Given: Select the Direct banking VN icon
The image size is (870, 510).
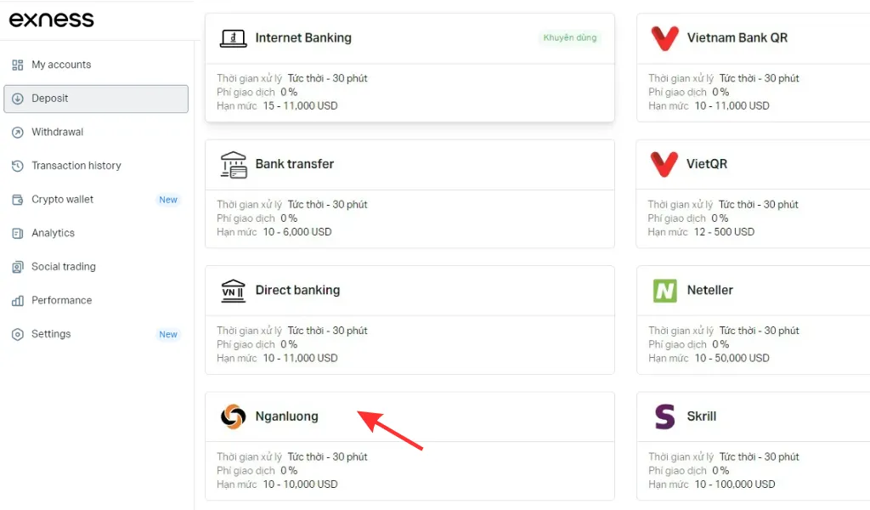Looking at the screenshot, I should coord(234,290).
